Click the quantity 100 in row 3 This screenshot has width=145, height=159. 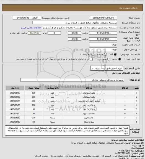click(34, 101)
